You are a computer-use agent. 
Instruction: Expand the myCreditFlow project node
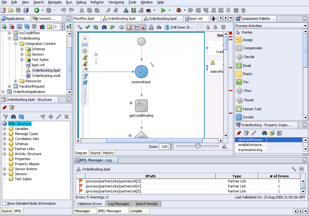(x=9, y=33)
